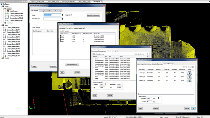
Task: Click the scan cloud icon of Canisius_Innen_EG020
Action: pos(5,44)
